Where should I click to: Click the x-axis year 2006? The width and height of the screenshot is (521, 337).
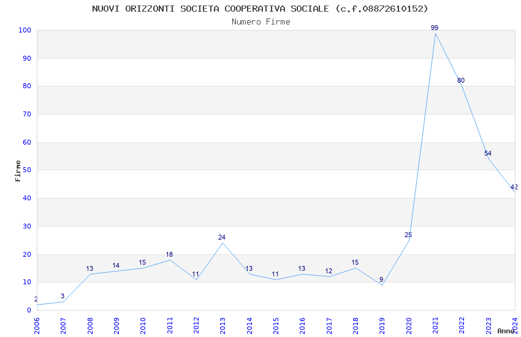point(37,325)
